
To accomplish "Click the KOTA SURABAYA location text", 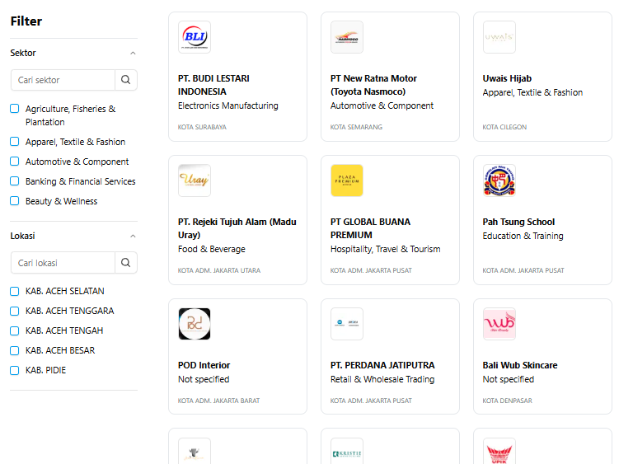I will click(x=202, y=127).
